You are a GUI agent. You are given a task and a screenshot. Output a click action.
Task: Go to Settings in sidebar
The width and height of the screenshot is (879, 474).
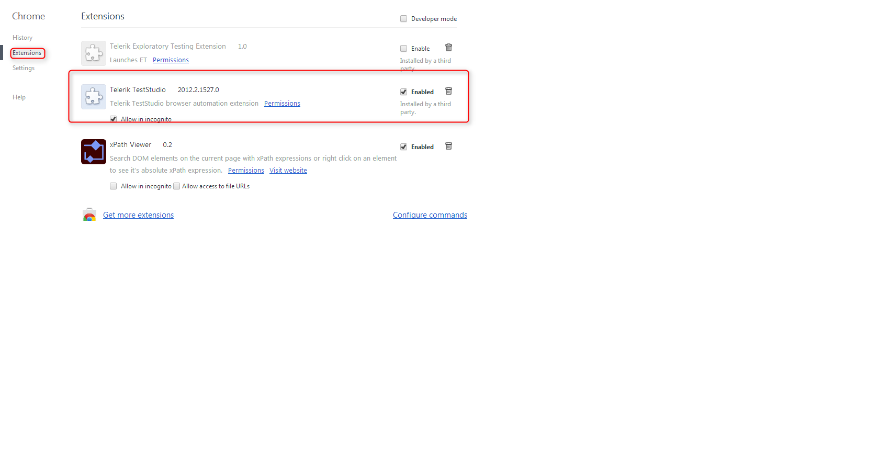(x=24, y=68)
